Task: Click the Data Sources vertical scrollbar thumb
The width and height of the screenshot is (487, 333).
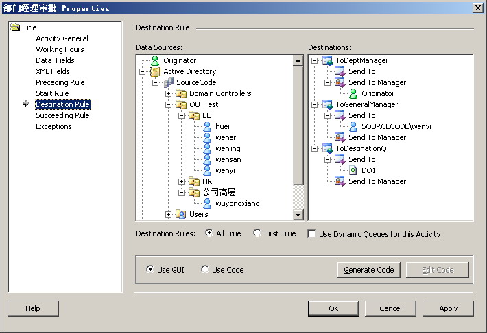Action: click(298, 126)
